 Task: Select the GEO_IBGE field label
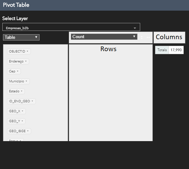17,131
